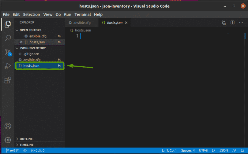Open the Run and Debug view
Viewport: 248px width, 154px height.
[8, 66]
